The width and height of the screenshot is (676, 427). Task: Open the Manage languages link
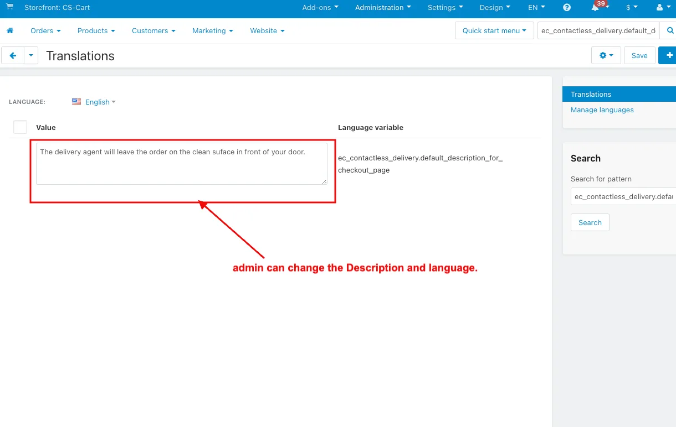(602, 110)
